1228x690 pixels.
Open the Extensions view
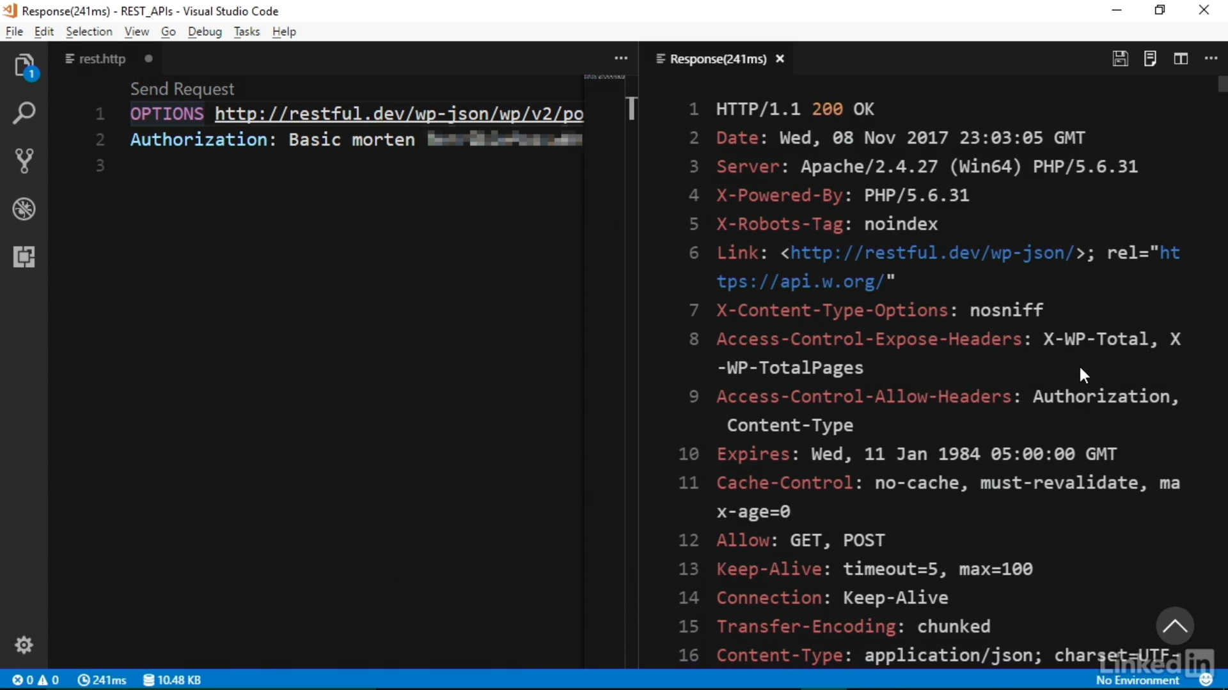tap(24, 257)
